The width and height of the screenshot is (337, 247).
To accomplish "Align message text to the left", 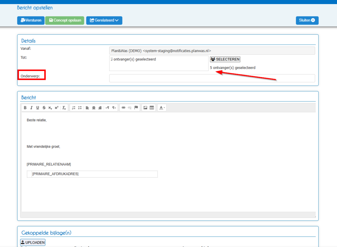I will pos(87,108).
